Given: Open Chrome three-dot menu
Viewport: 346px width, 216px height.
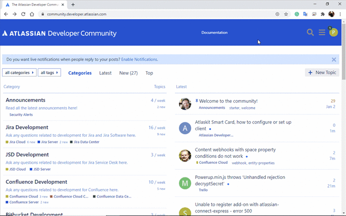Looking at the screenshot, I should coord(340,14).
